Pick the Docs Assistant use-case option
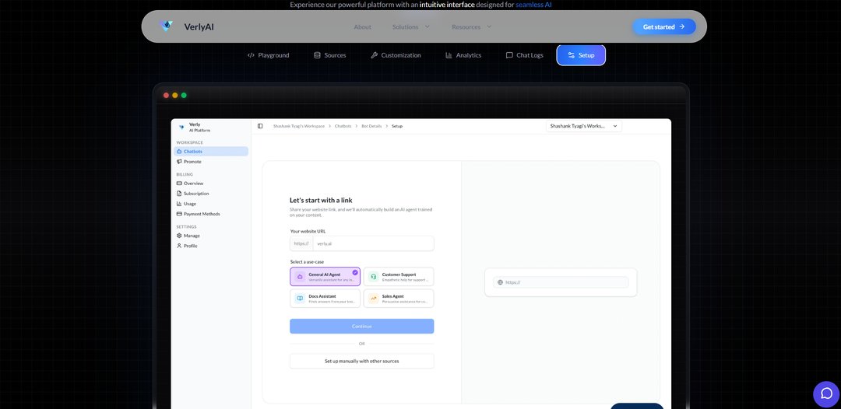Screen dimensions: 841x409 point(325,299)
